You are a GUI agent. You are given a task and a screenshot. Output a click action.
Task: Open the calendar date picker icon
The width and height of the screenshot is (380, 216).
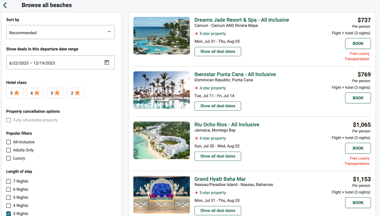tap(107, 63)
